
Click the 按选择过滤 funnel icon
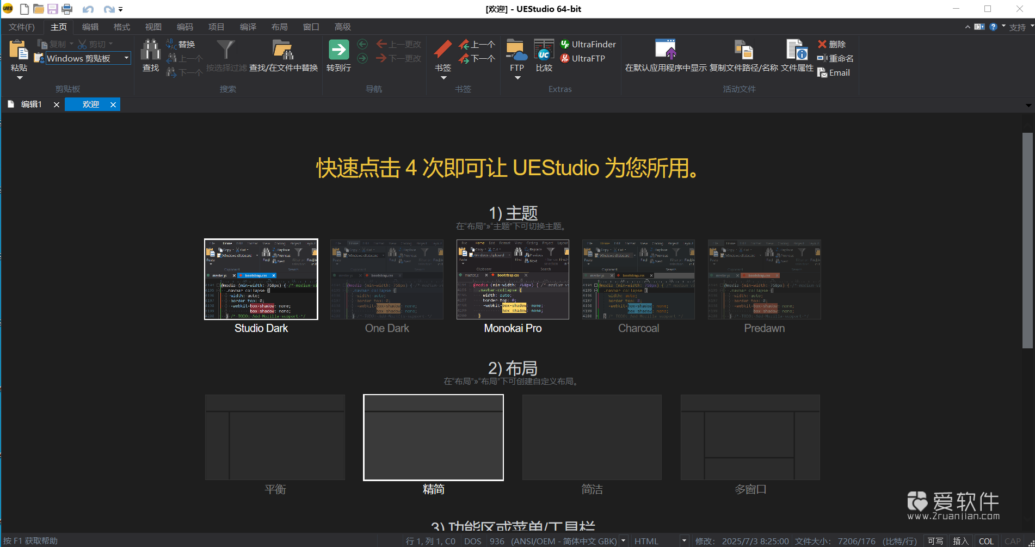pos(226,50)
